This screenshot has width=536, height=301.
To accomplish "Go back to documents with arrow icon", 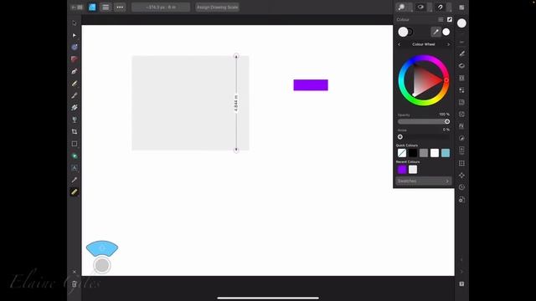I will [76, 8].
